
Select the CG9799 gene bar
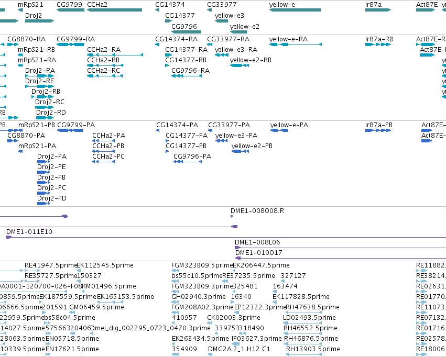point(71,10)
